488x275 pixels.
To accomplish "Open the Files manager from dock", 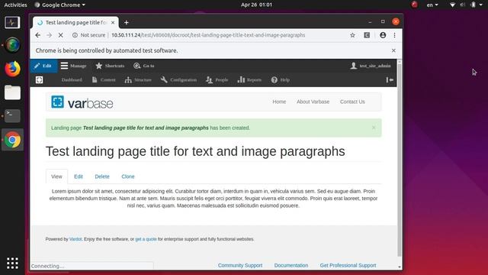I will pos(12,92).
